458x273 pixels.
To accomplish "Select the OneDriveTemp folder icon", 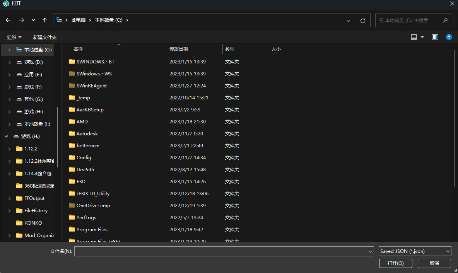I will point(72,205).
